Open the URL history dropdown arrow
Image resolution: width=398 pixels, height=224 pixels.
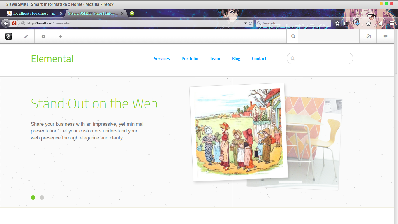[246, 23]
